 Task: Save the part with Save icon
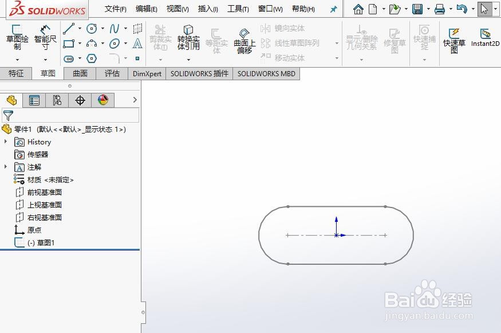tap(417, 9)
